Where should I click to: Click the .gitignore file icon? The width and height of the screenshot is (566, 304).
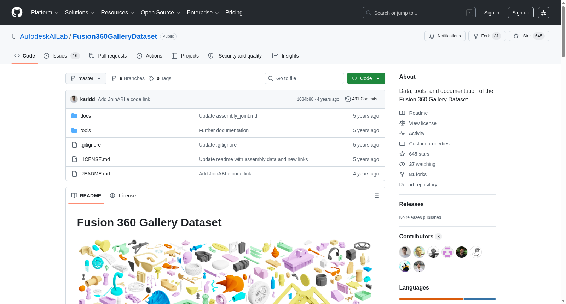[x=74, y=145]
